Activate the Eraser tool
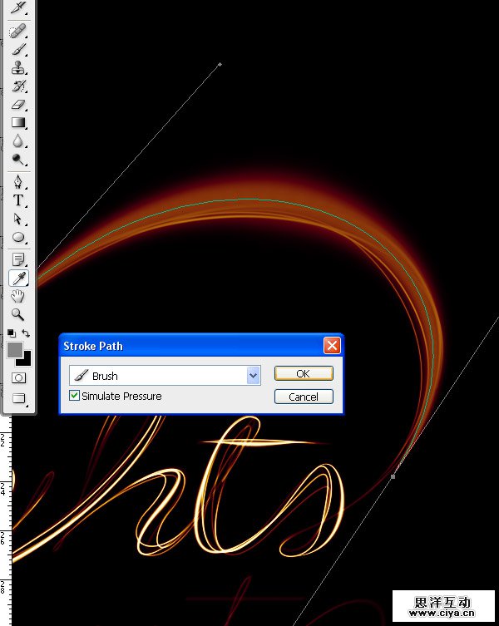Screen dimensions: 499x626 pyautogui.click(x=17, y=105)
